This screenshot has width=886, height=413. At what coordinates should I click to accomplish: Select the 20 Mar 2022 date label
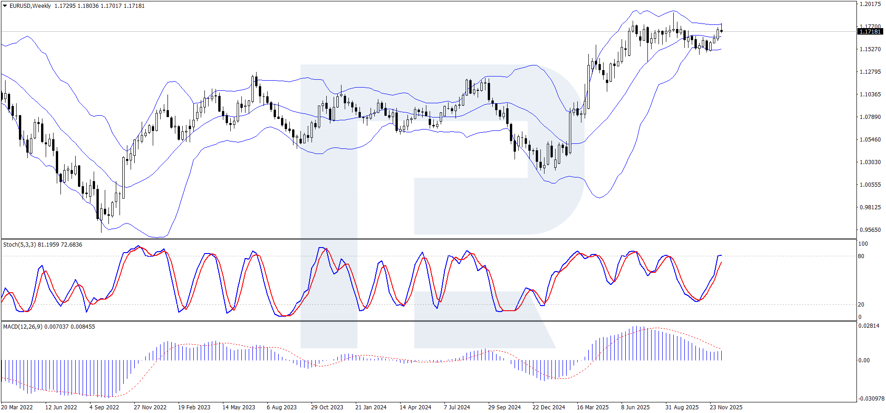click(17, 407)
